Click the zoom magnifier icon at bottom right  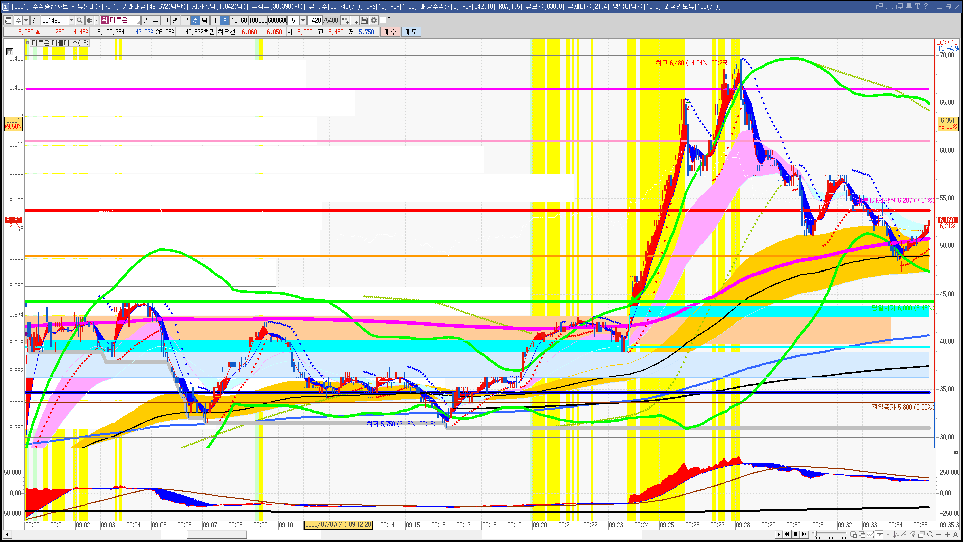click(930, 535)
